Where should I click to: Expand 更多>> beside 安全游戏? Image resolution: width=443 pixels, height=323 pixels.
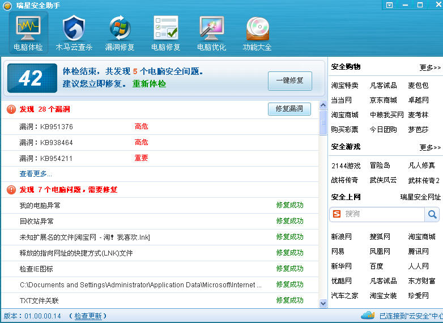click(429, 147)
